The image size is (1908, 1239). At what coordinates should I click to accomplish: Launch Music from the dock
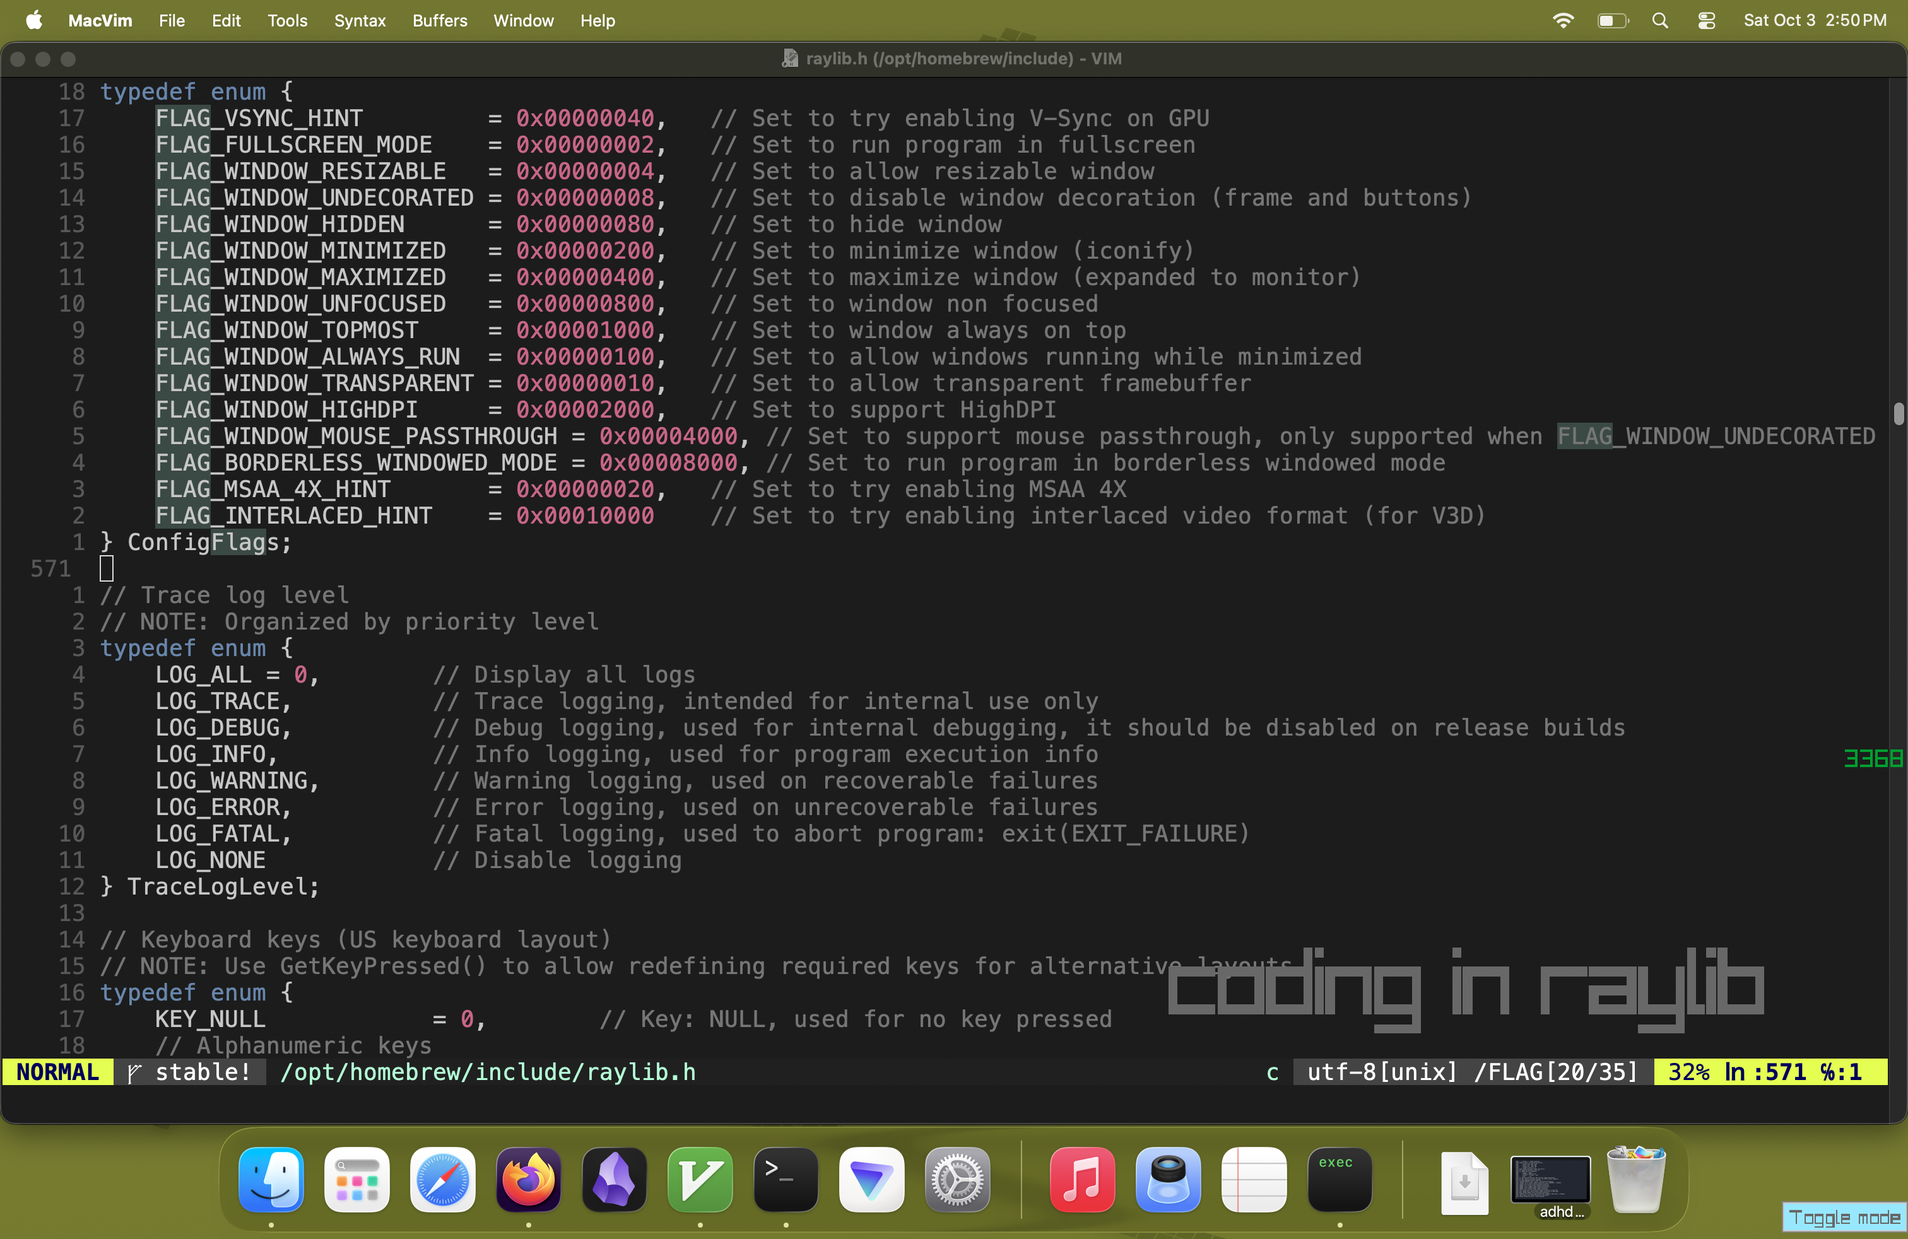(x=1082, y=1179)
